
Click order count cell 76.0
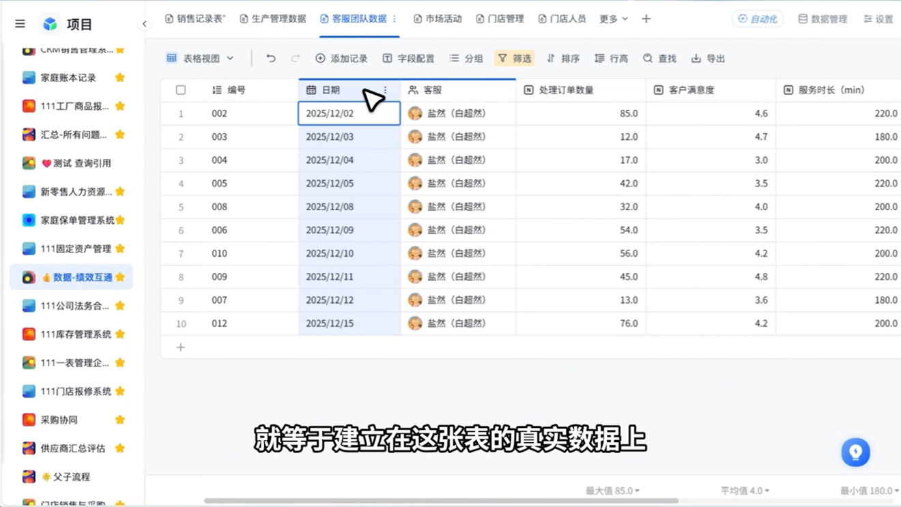pyautogui.click(x=581, y=323)
